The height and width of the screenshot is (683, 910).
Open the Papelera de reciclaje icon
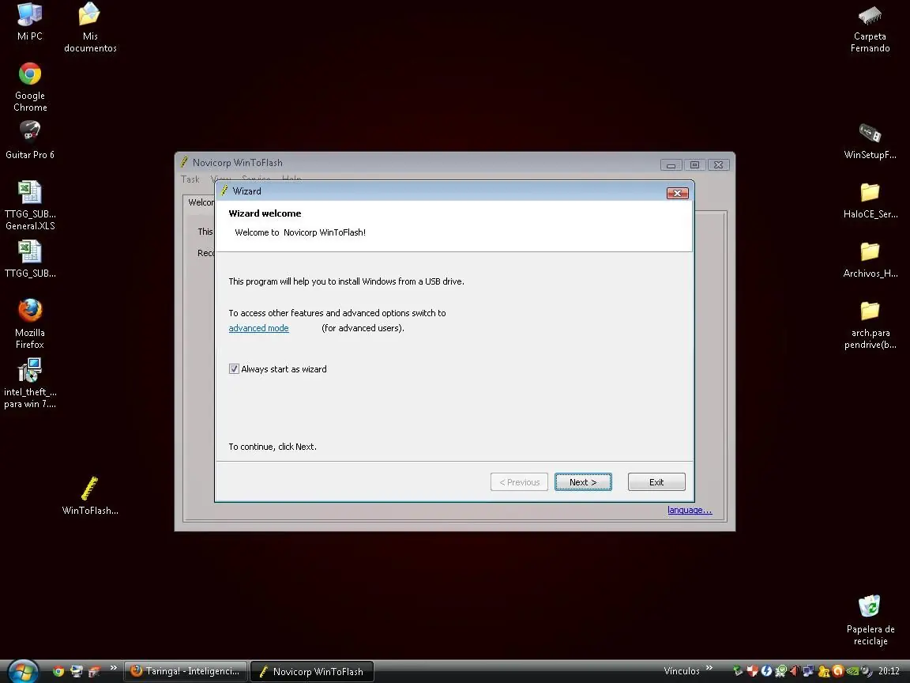pyautogui.click(x=870, y=620)
